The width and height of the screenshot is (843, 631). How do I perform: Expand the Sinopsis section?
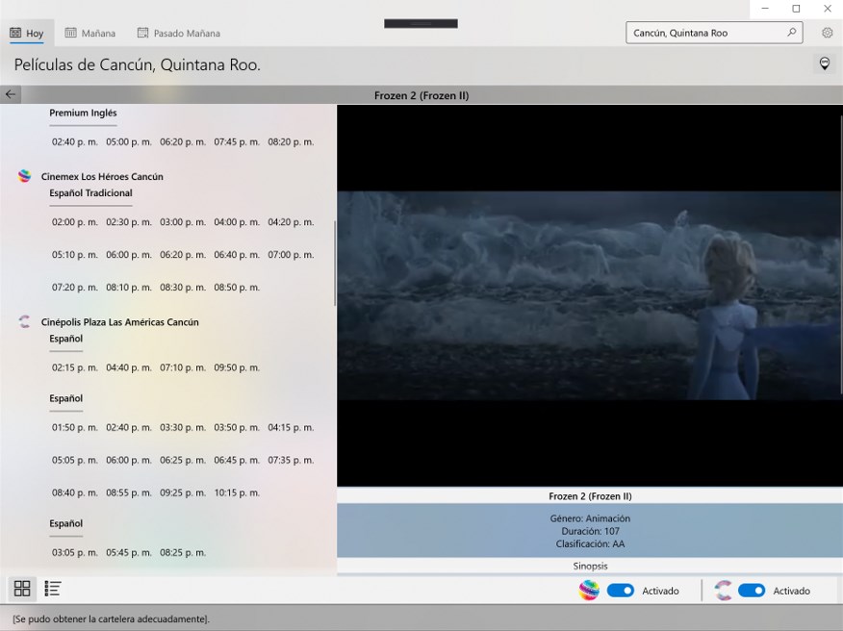pos(590,566)
